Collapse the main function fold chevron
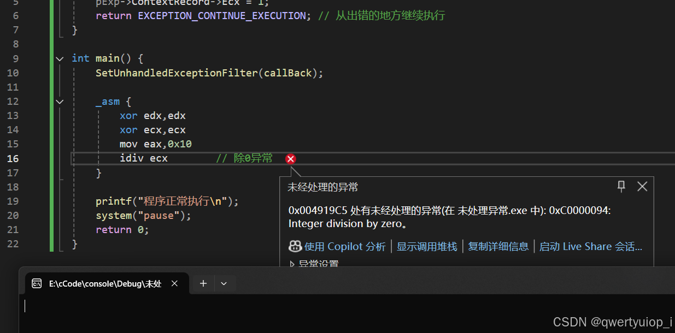The height and width of the screenshot is (333, 675). click(x=60, y=58)
